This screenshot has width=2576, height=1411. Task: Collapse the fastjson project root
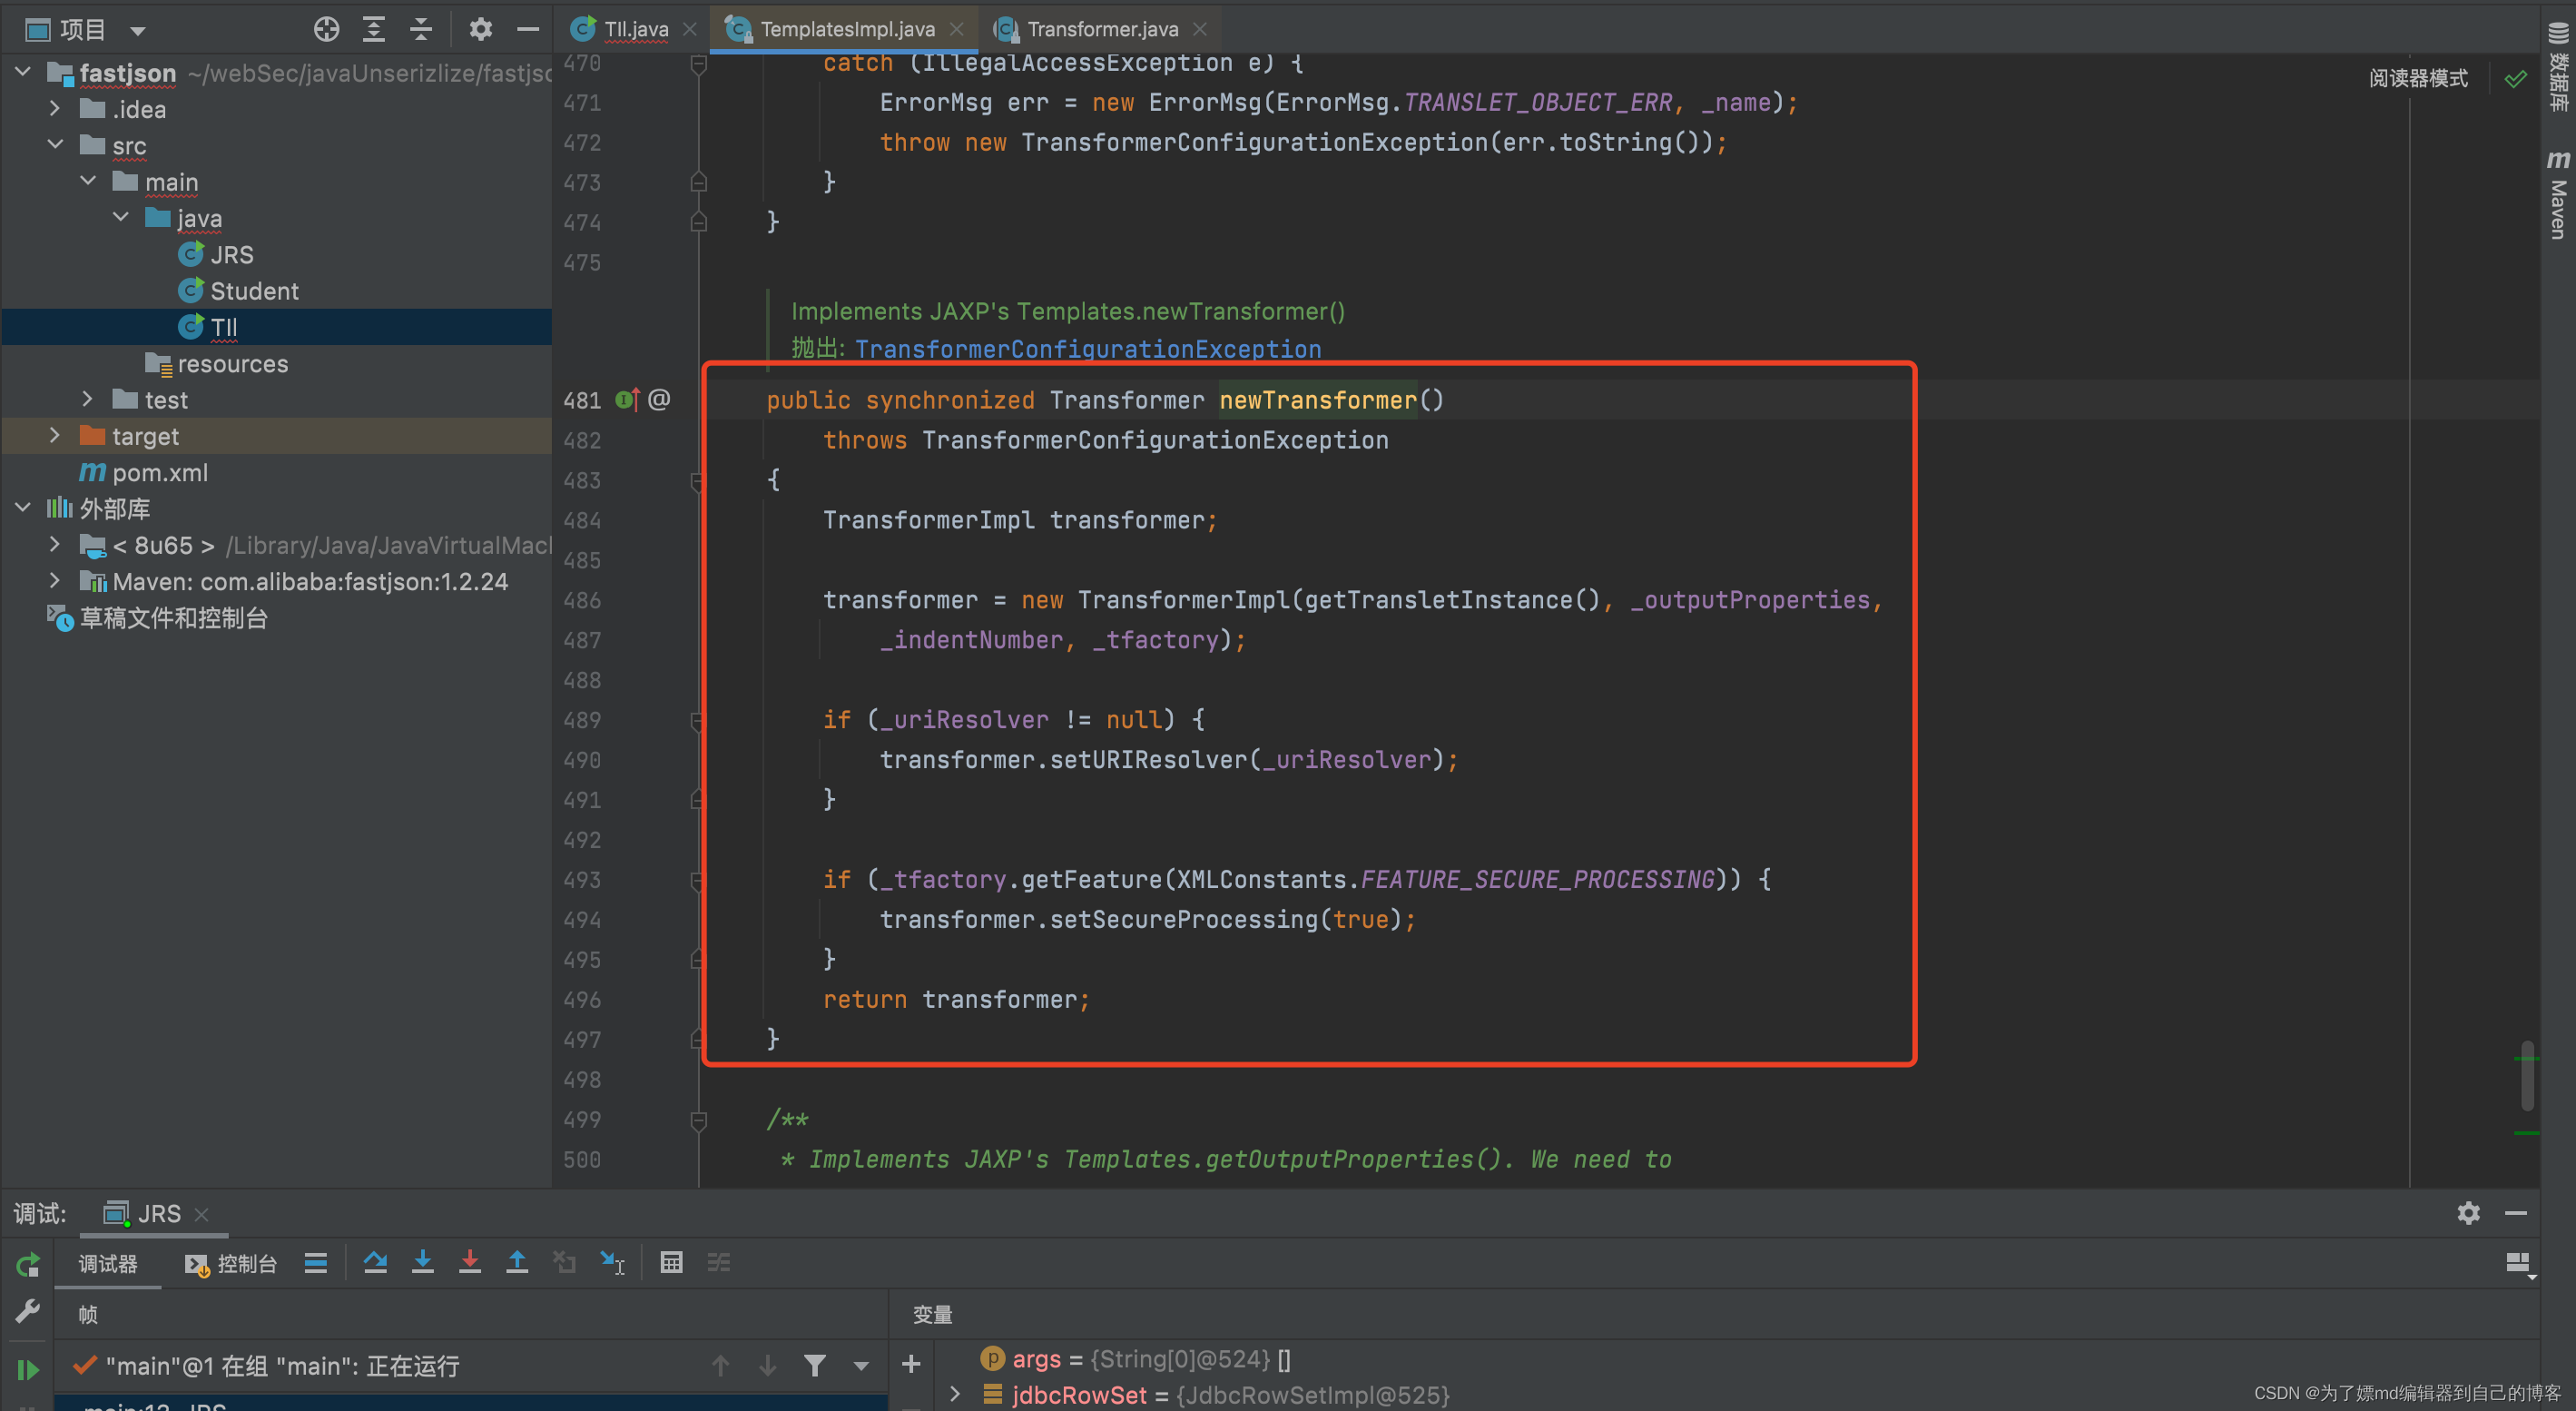click(x=23, y=72)
